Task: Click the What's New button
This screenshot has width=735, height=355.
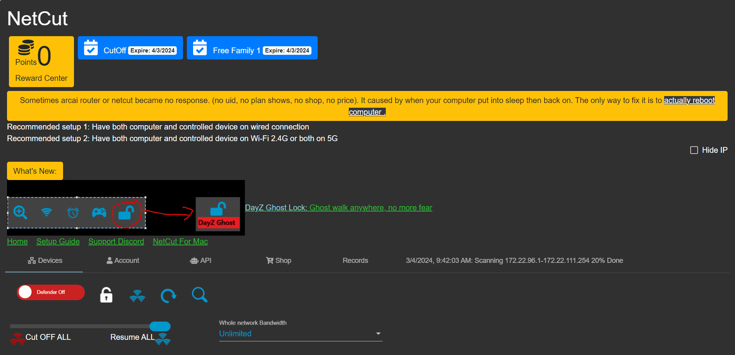Action: (35, 171)
